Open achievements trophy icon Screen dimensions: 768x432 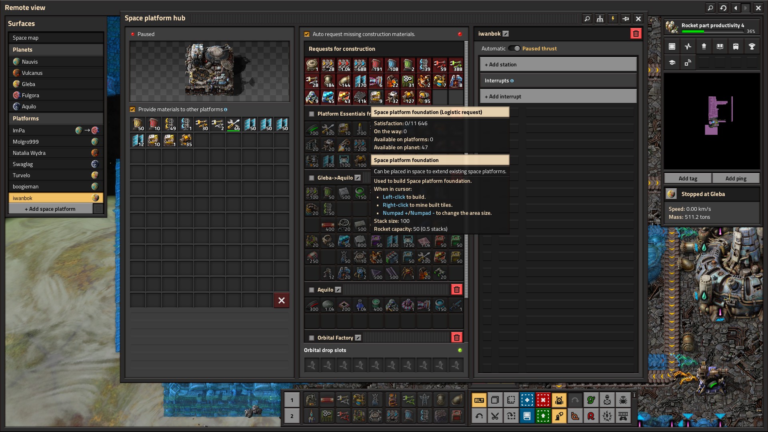[x=752, y=46]
